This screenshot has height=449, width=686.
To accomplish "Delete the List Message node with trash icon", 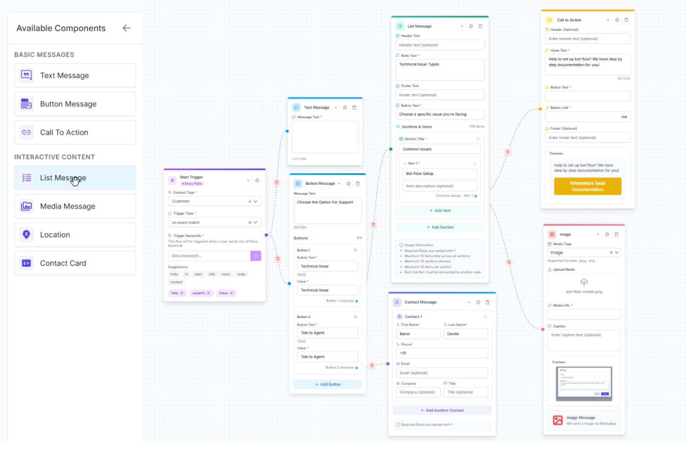I will [480, 26].
